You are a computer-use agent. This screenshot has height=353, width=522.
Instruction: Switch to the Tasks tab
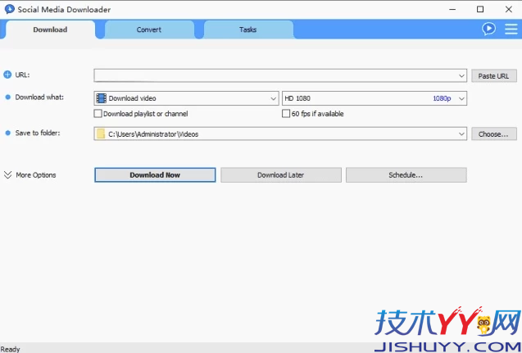[x=248, y=29]
